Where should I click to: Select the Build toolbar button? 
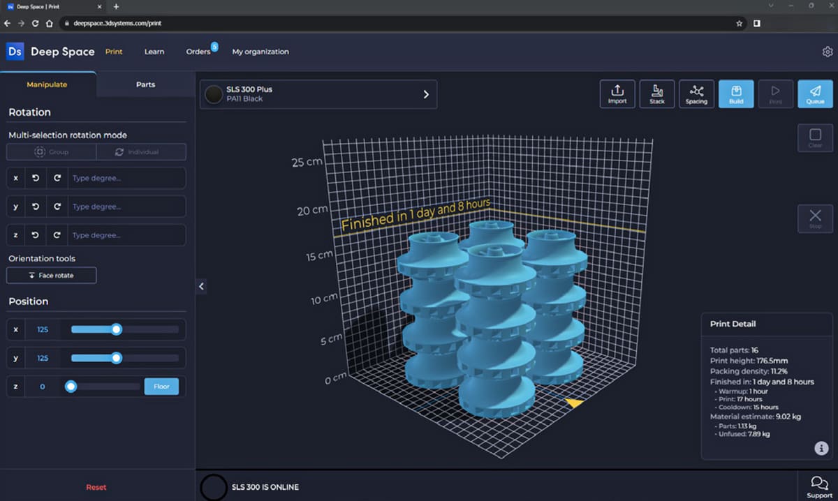[x=736, y=94]
